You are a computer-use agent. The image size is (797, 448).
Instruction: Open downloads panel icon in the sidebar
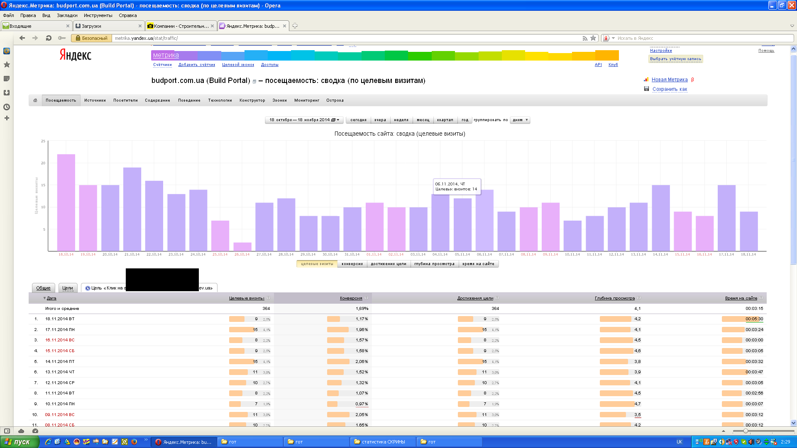7,93
